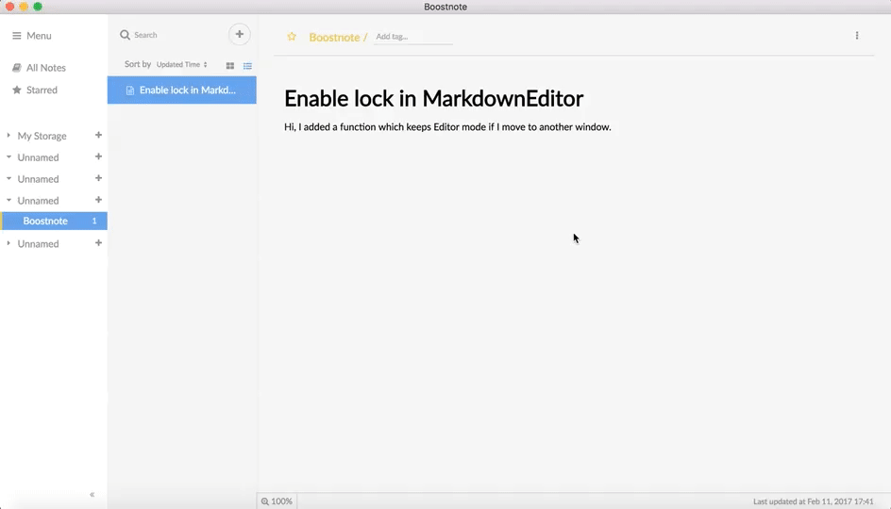Show Starred notes in sidebar

[35, 90]
